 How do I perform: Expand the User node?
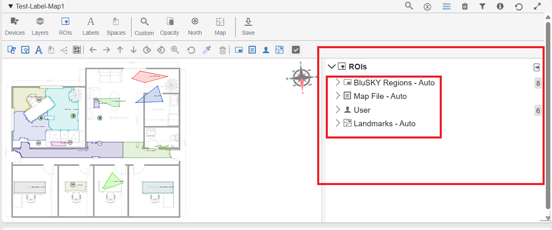pyautogui.click(x=338, y=109)
